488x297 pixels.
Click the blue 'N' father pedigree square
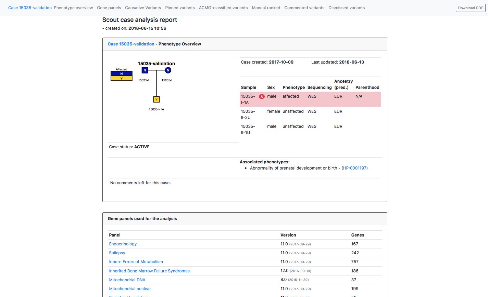click(x=145, y=70)
